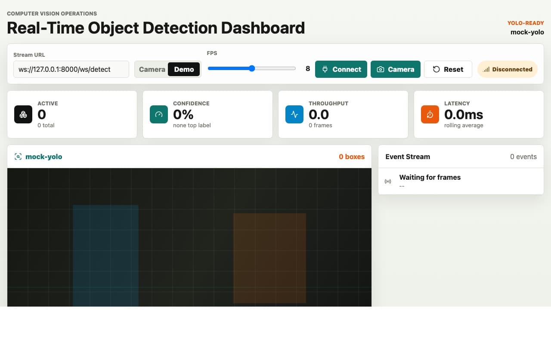Select the Demo mode segment

tap(184, 69)
